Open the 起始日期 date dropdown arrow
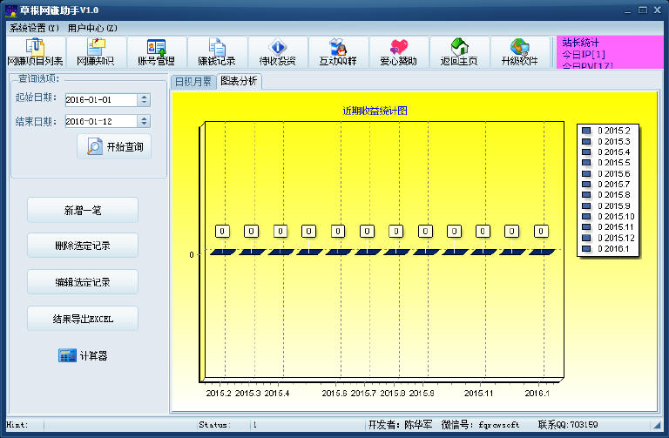Viewport: 669px width, 438px height. click(x=144, y=100)
